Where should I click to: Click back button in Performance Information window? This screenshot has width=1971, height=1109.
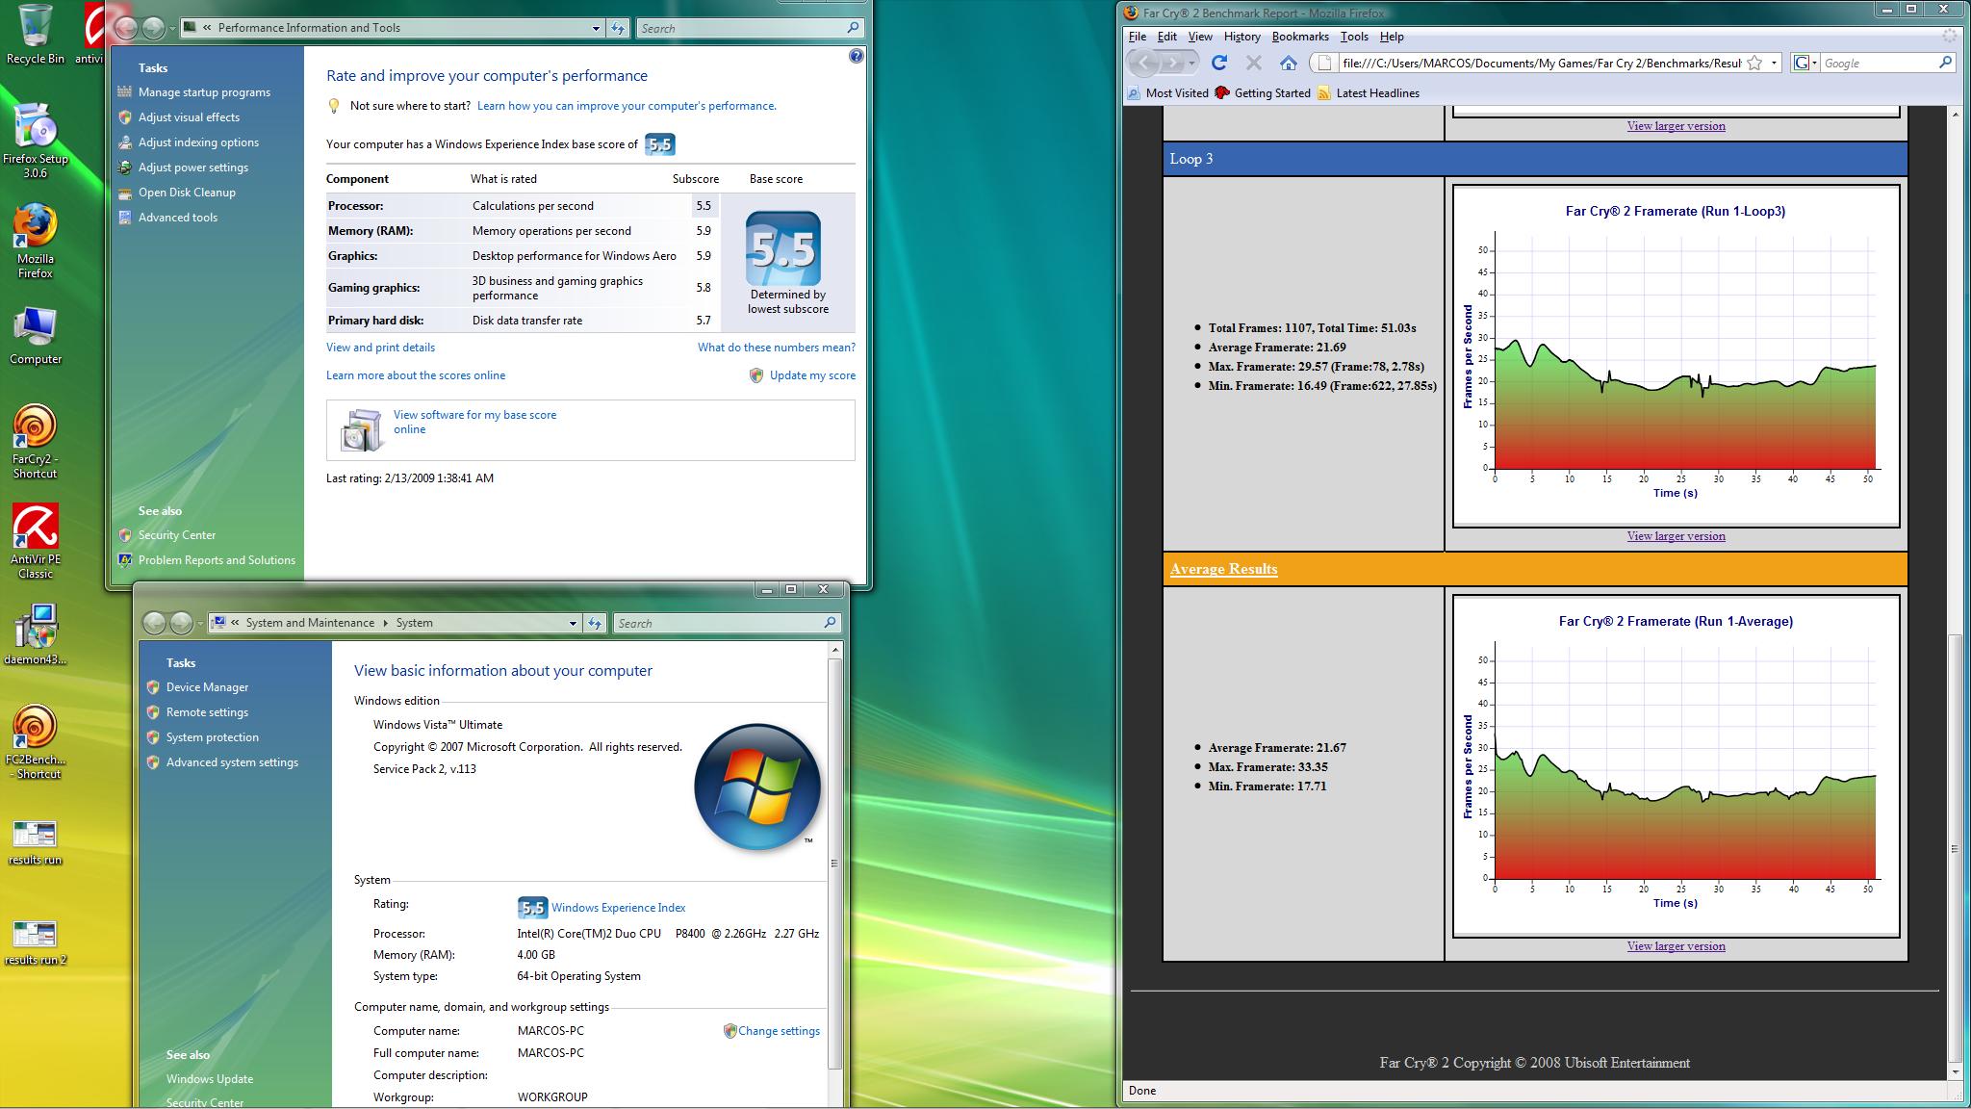(x=126, y=28)
